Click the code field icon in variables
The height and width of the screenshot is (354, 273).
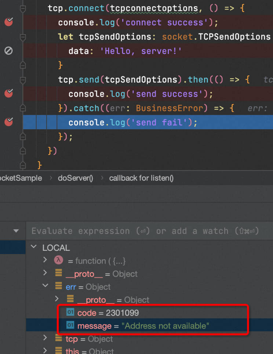[70, 312]
